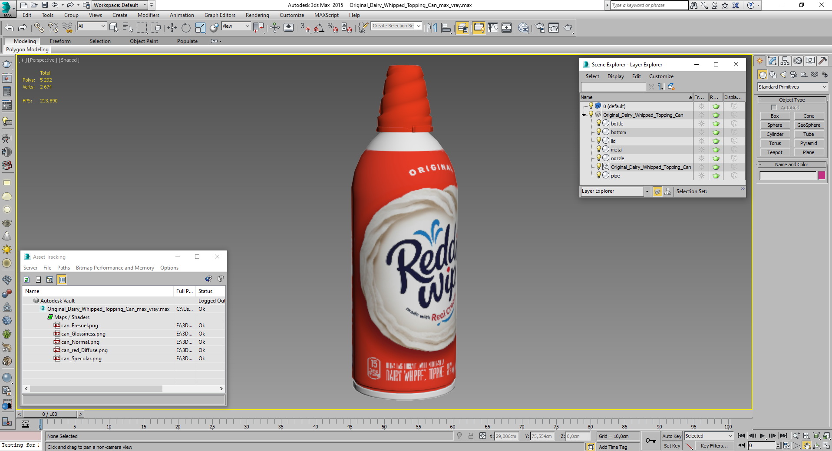The width and height of the screenshot is (832, 451).
Task: Click the Orbit viewport navigation icon
Action: tap(817, 445)
